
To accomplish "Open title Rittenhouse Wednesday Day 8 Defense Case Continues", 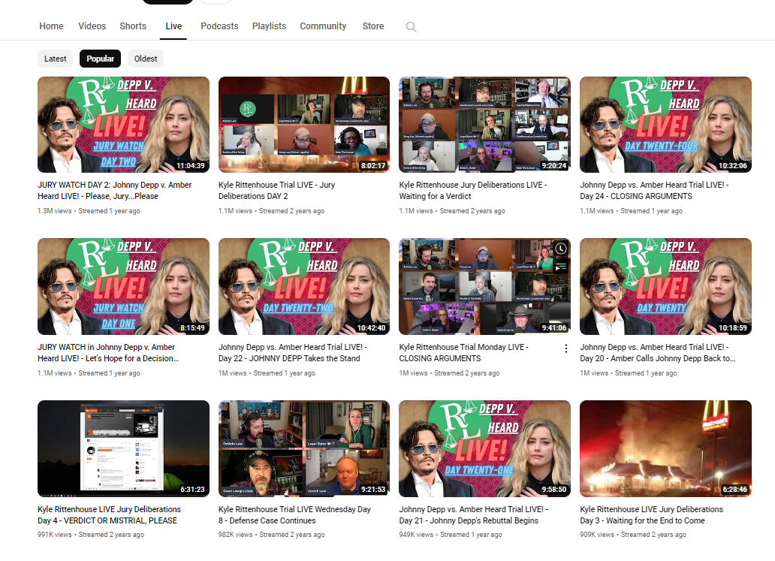I will pyautogui.click(x=294, y=514).
